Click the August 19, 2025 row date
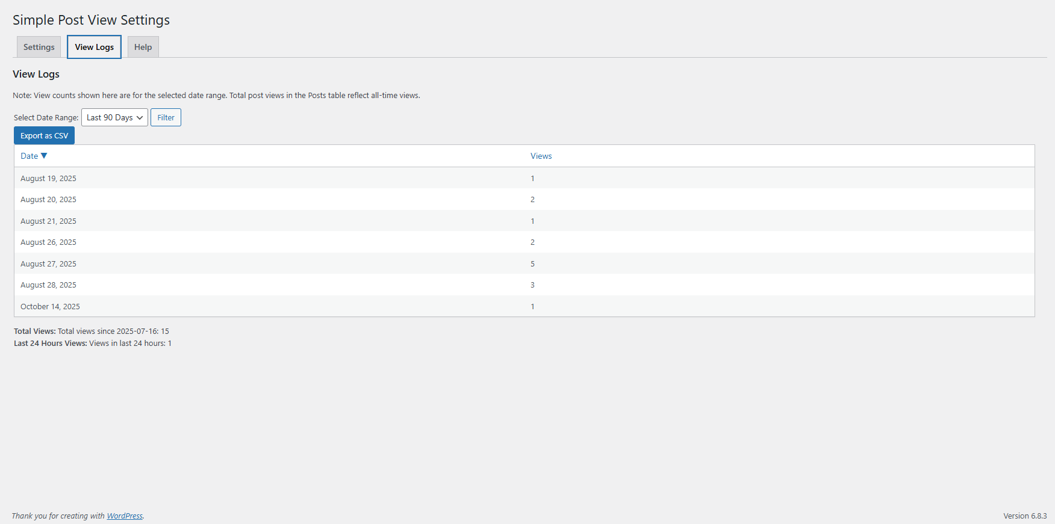This screenshot has height=524, width=1055. [48, 178]
